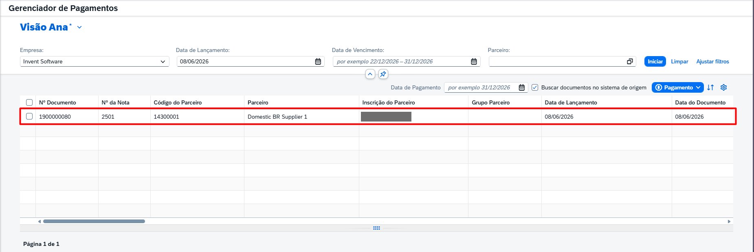Tick checkbox for document 1900000080

pyautogui.click(x=29, y=116)
